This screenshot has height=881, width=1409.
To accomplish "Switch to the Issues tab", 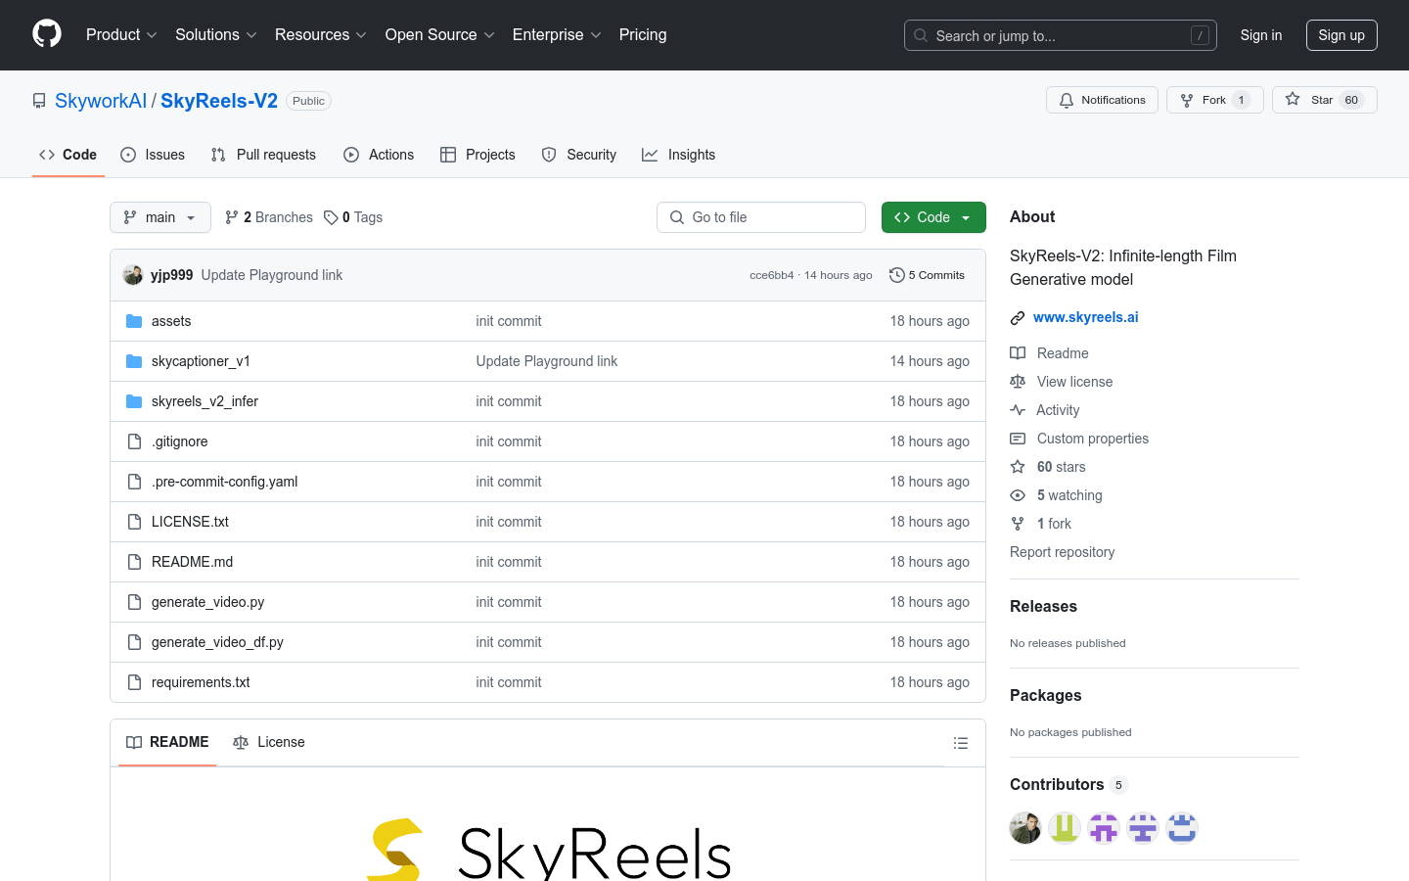I will point(153,155).
